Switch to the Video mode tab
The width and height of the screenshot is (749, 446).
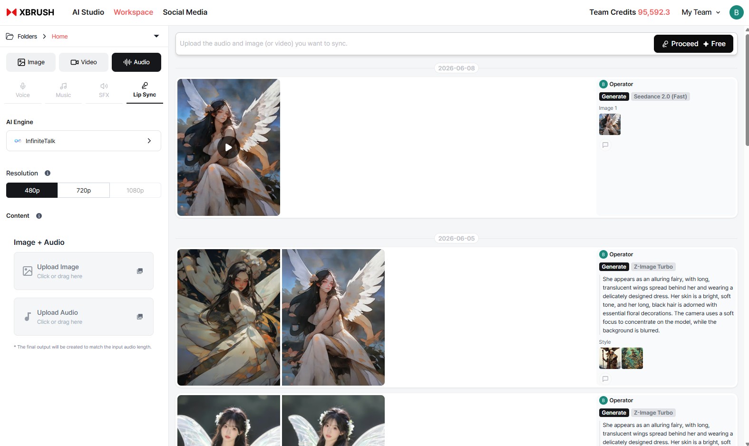pos(84,62)
